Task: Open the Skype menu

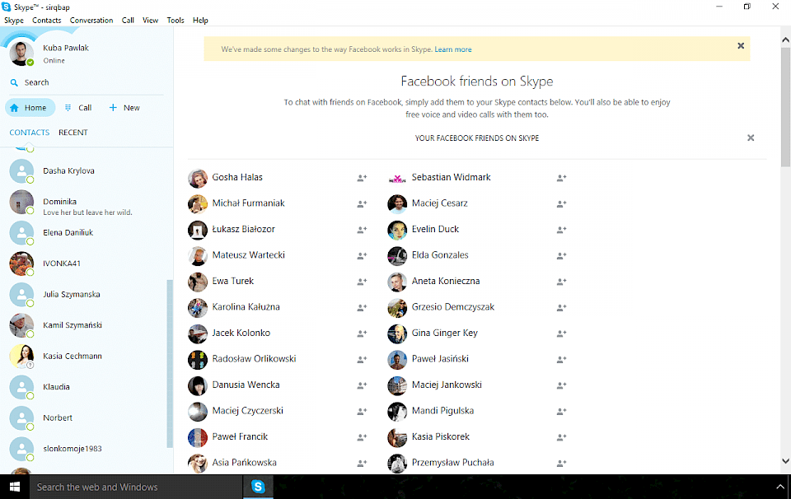Action: pos(14,20)
